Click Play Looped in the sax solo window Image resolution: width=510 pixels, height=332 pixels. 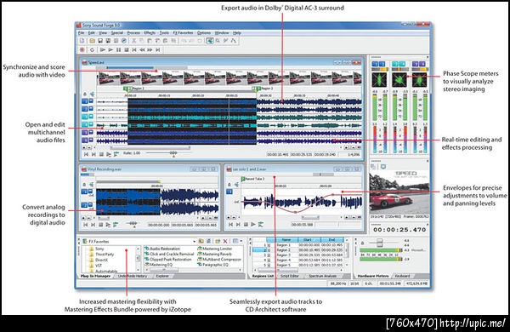[x=261, y=225]
